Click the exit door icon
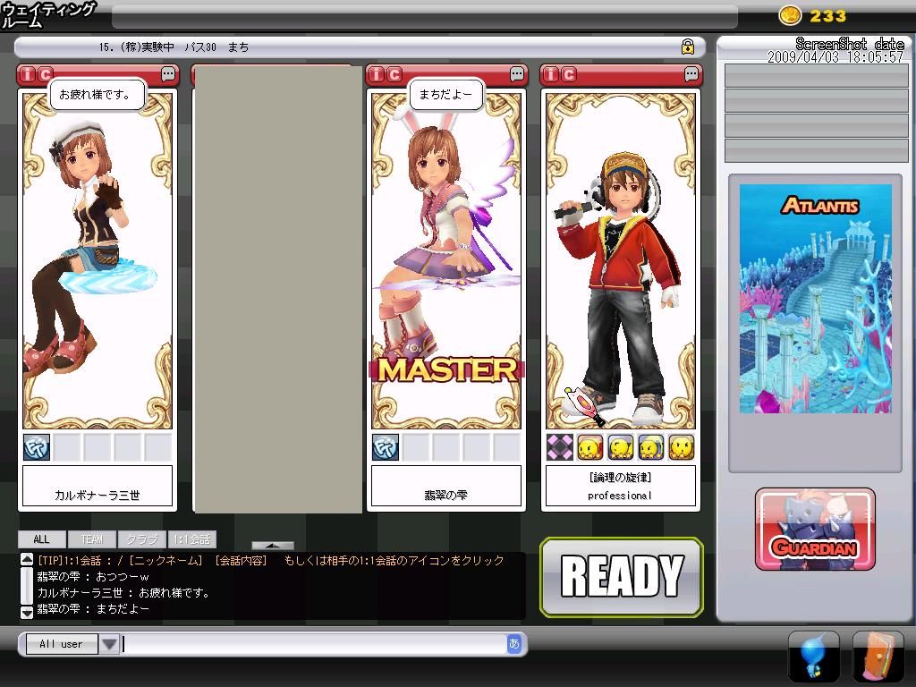The image size is (916, 687). click(878, 657)
